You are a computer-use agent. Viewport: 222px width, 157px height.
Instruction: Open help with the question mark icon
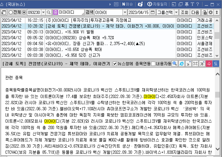click(x=198, y=4)
